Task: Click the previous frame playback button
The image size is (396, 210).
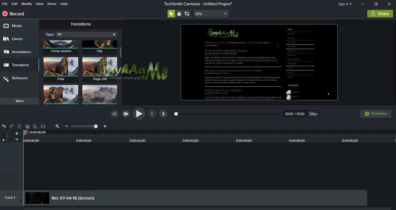Action: click(x=115, y=114)
